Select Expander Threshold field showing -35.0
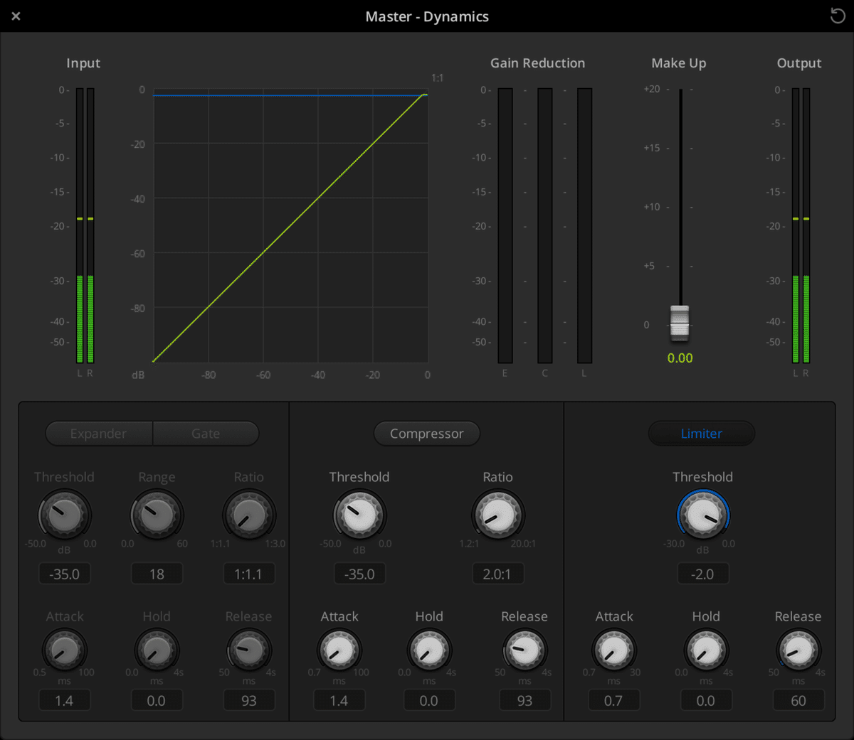Image resolution: width=854 pixels, height=740 pixels. 65,574
